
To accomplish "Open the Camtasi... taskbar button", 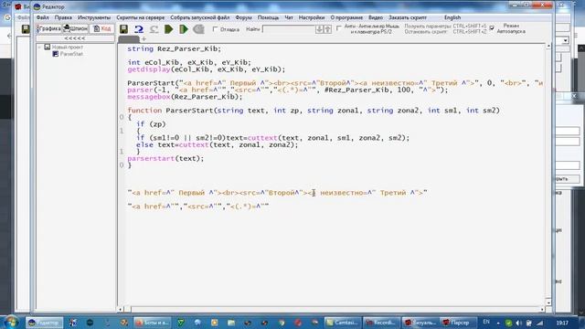I will (x=343, y=323).
